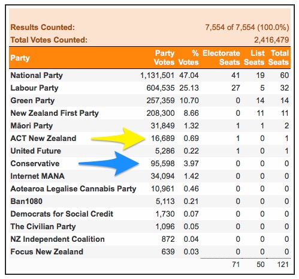Click the yellow arrow pointing at ACT votes
The height and width of the screenshot is (279, 299).
coord(119,139)
